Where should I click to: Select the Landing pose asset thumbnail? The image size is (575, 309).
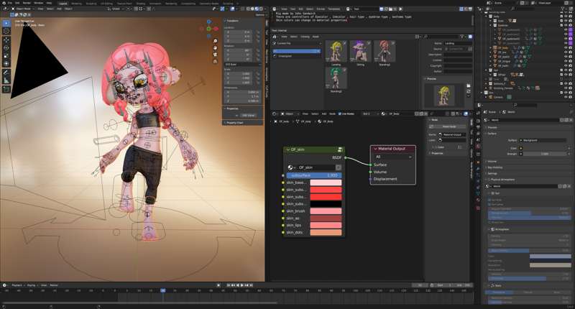tap(337, 52)
